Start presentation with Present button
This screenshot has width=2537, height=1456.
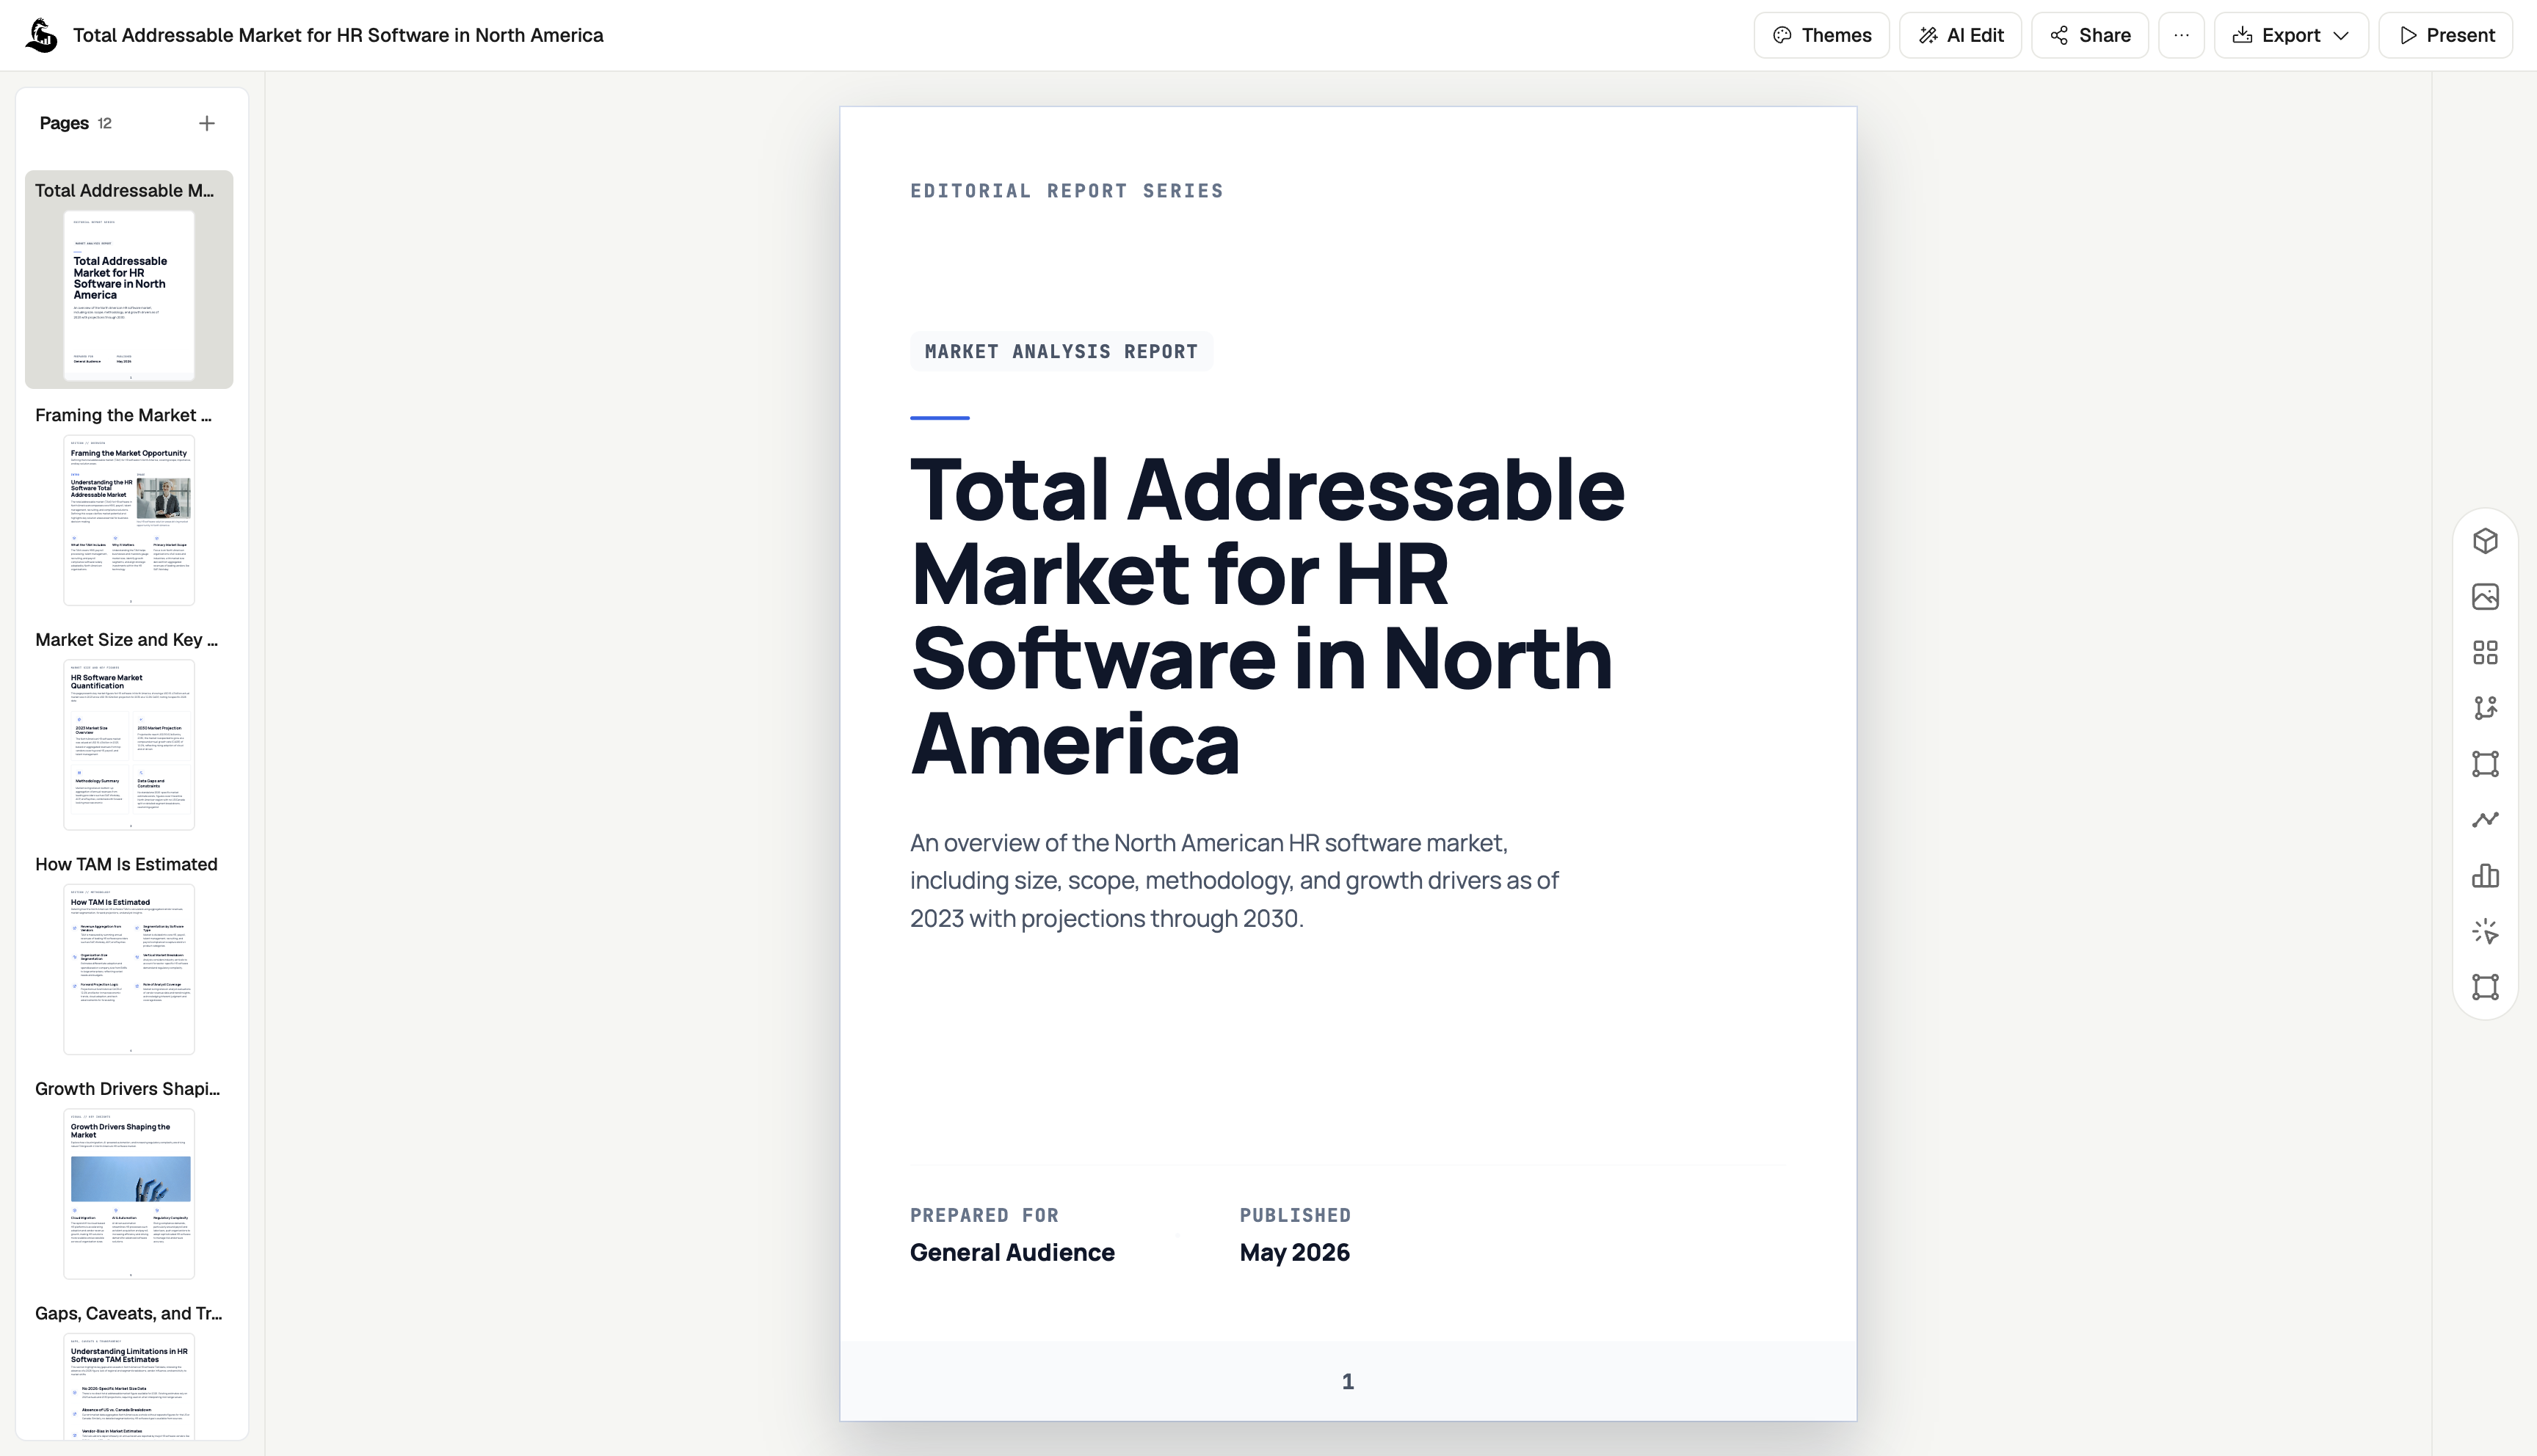coord(2445,35)
